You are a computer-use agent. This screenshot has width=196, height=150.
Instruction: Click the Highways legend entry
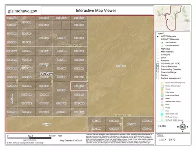(165, 49)
